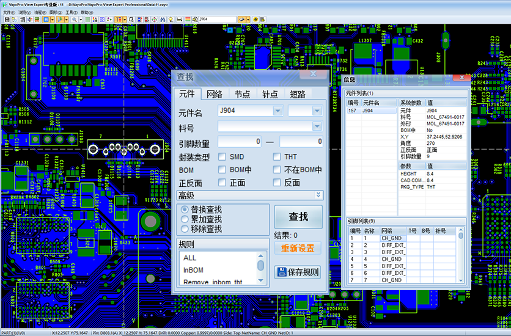Screen dimensions: 511x336
Task: Click the magnifier zoom tool icon
Action: coord(74,20)
